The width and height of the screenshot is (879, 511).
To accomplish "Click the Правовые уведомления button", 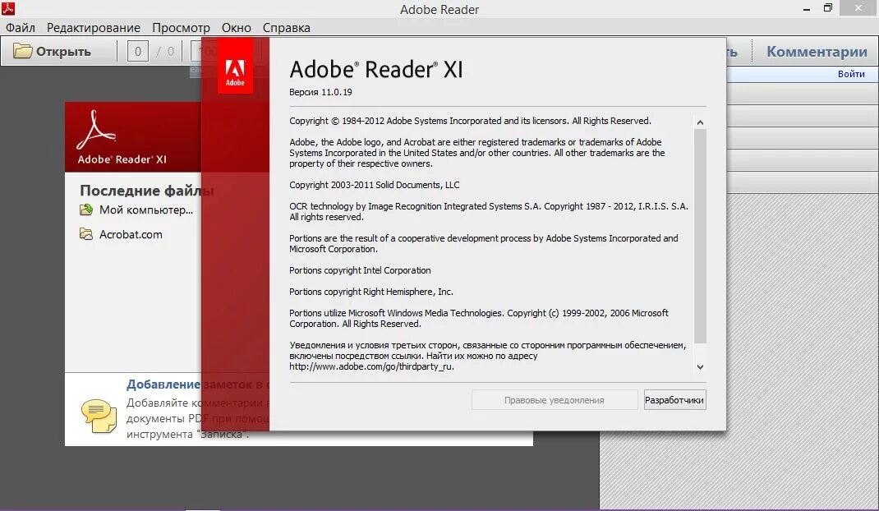I will (x=555, y=400).
